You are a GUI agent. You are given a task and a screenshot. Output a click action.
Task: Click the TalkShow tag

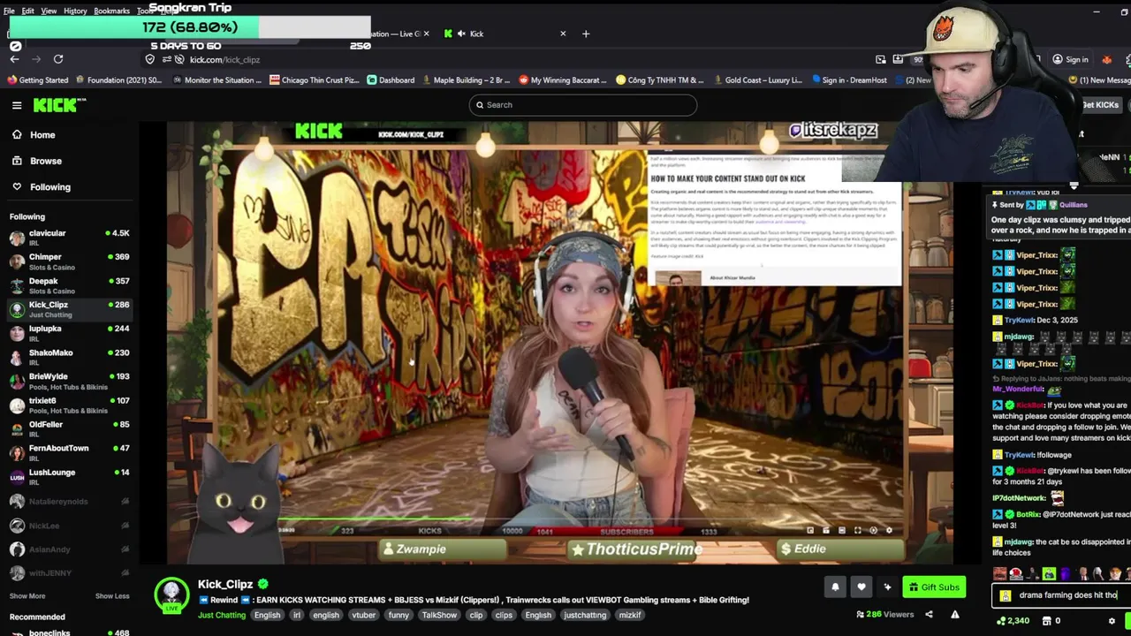pos(439,615)
